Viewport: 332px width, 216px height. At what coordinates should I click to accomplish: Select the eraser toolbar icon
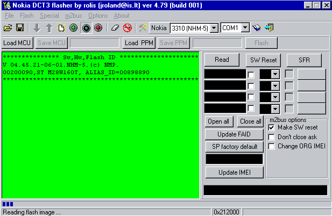[115, 28]
